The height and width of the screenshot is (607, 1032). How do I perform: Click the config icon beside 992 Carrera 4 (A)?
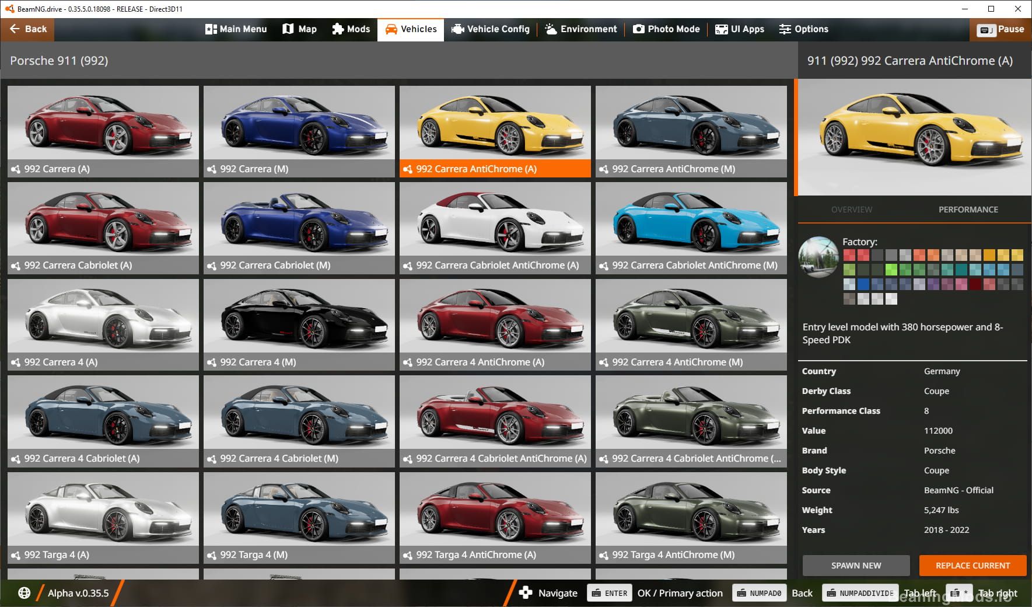click(16, 362)
